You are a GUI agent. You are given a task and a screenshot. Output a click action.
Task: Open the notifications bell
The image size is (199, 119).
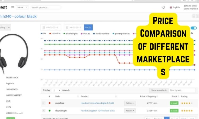pyautogui.click(x=164, y=7)
